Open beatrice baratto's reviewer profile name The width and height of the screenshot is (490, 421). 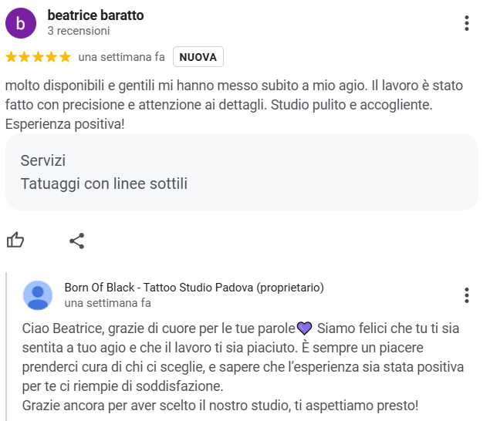pyautogui.click(x=96, y=15)
